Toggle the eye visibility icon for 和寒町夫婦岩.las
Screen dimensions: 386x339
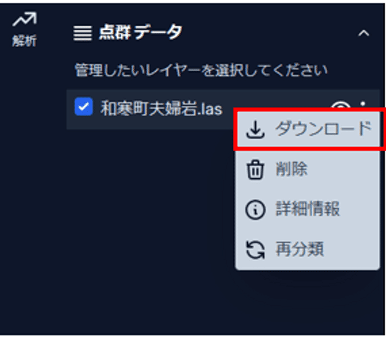tap(341, 105)
